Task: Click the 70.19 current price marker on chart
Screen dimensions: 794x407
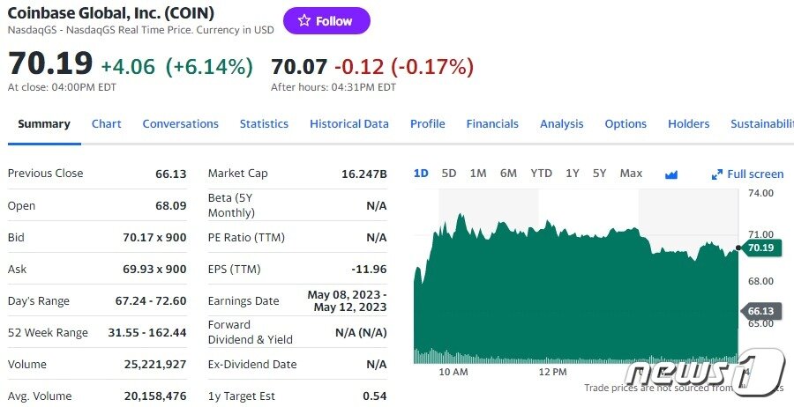Action: 760,248
